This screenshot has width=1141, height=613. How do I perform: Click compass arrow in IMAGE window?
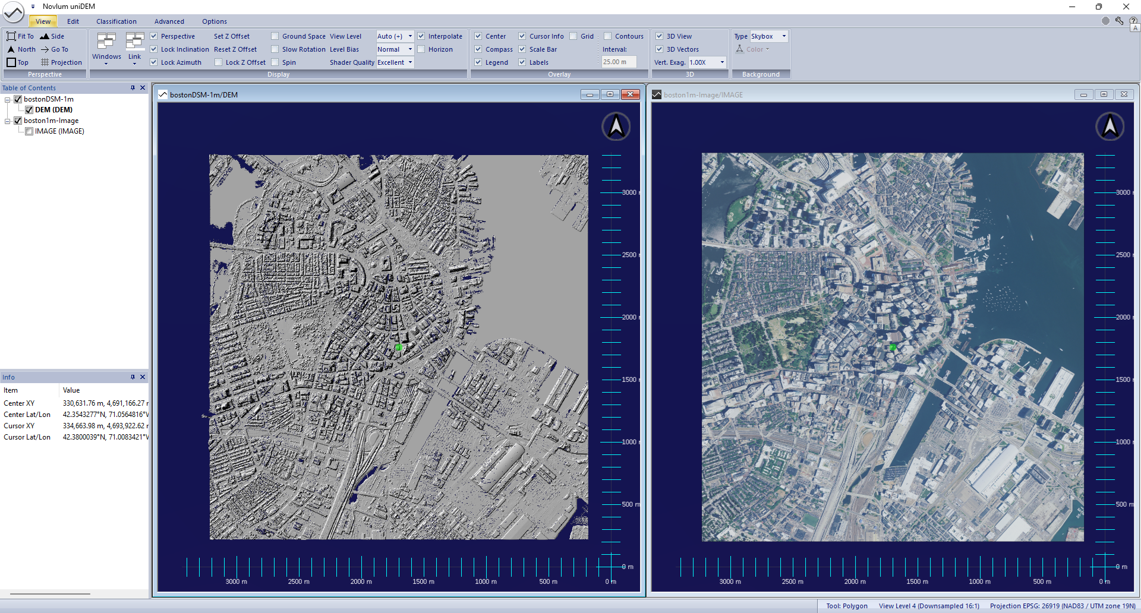point(1110,127)
